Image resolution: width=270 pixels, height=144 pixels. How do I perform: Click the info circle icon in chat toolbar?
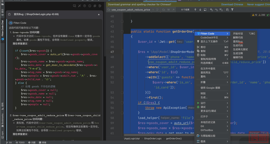(89, 6)
